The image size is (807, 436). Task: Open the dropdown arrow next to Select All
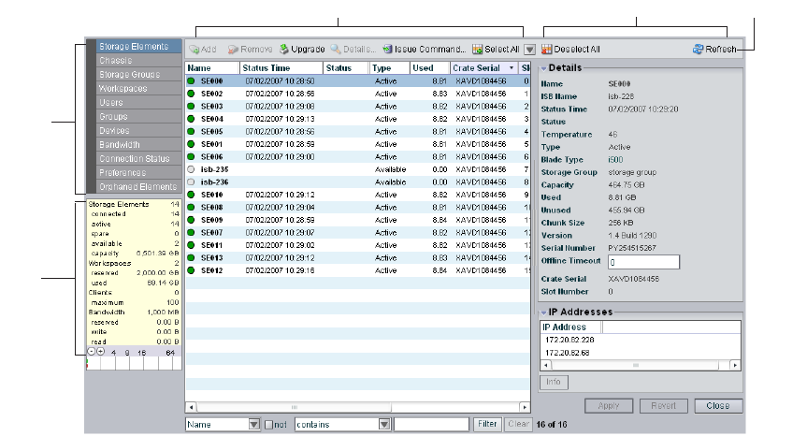point(529,49)
